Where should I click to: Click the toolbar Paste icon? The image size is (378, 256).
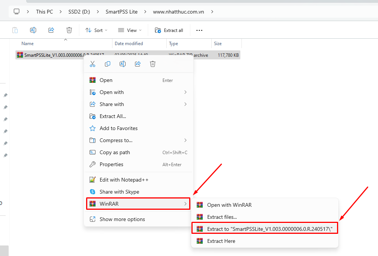[15, 30]
